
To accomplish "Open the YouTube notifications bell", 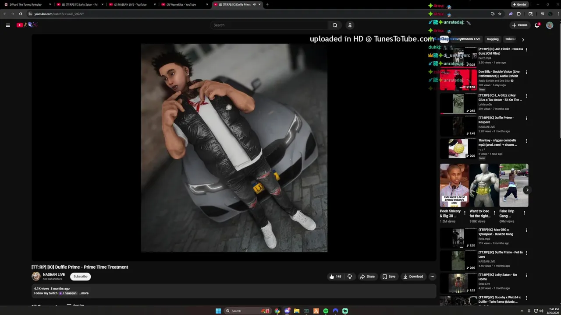I will coord(537,25).
